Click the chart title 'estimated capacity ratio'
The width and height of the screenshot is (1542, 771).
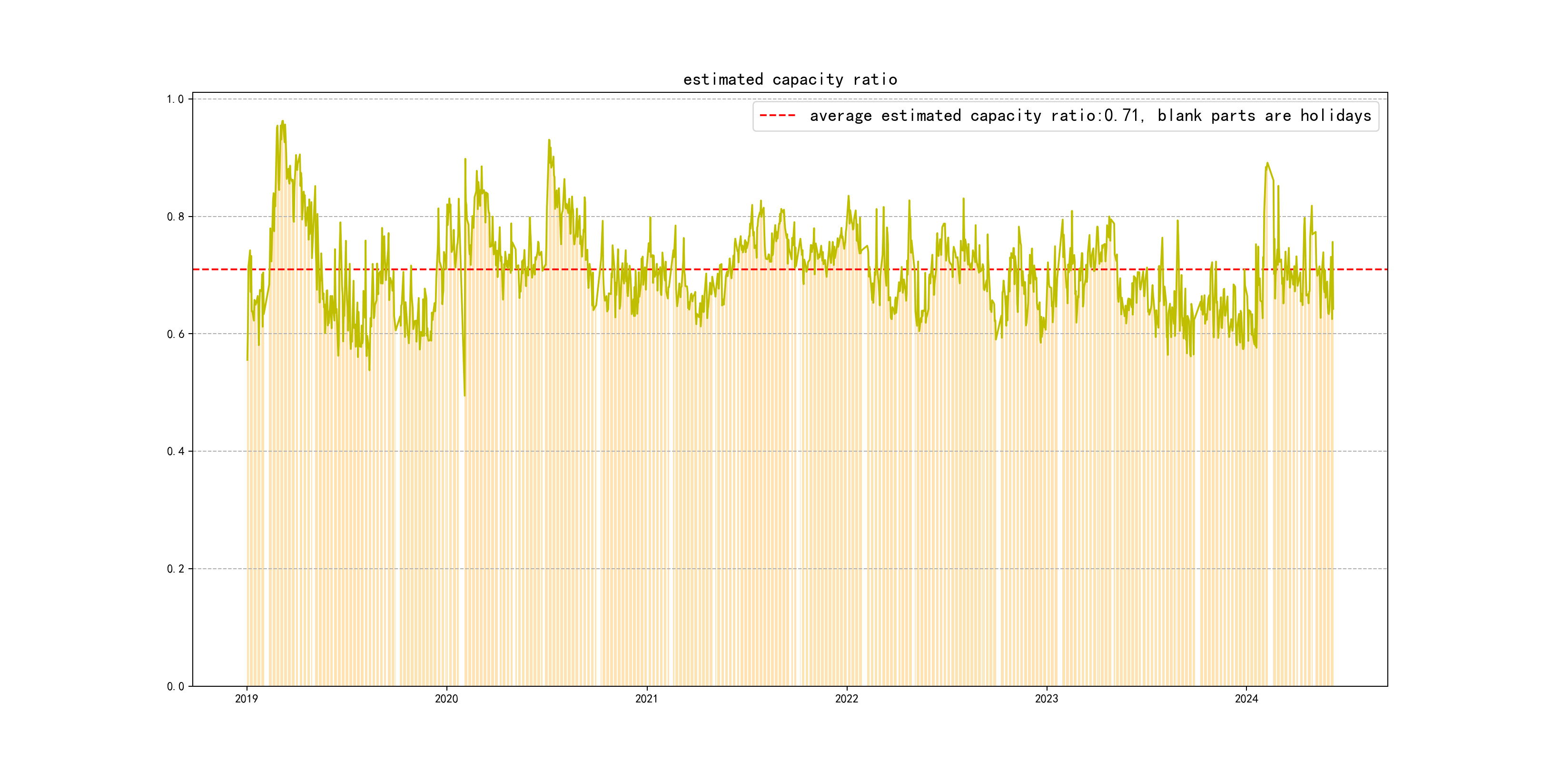pyautogui.click(x=790, y=79)
